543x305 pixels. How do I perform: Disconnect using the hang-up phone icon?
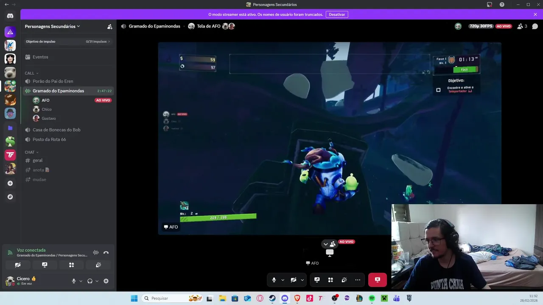pos(106,252)
